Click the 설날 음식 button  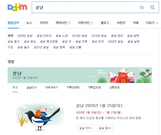pyautogui.click(x=104, y=128)
